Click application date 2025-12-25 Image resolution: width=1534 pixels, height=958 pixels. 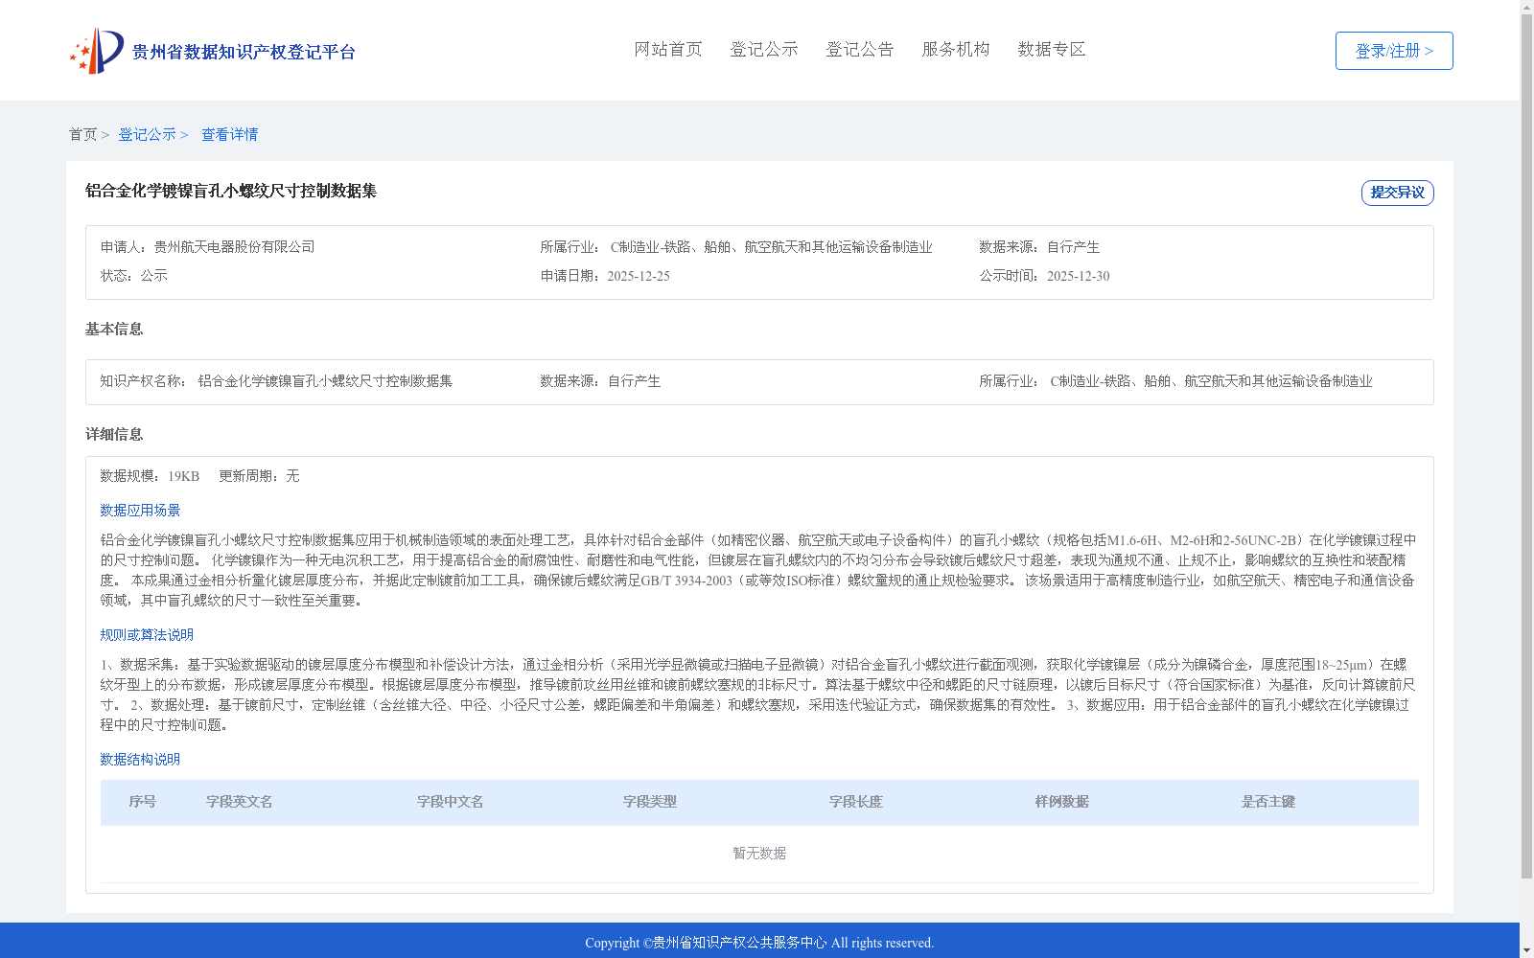click(x=639, y=276)
